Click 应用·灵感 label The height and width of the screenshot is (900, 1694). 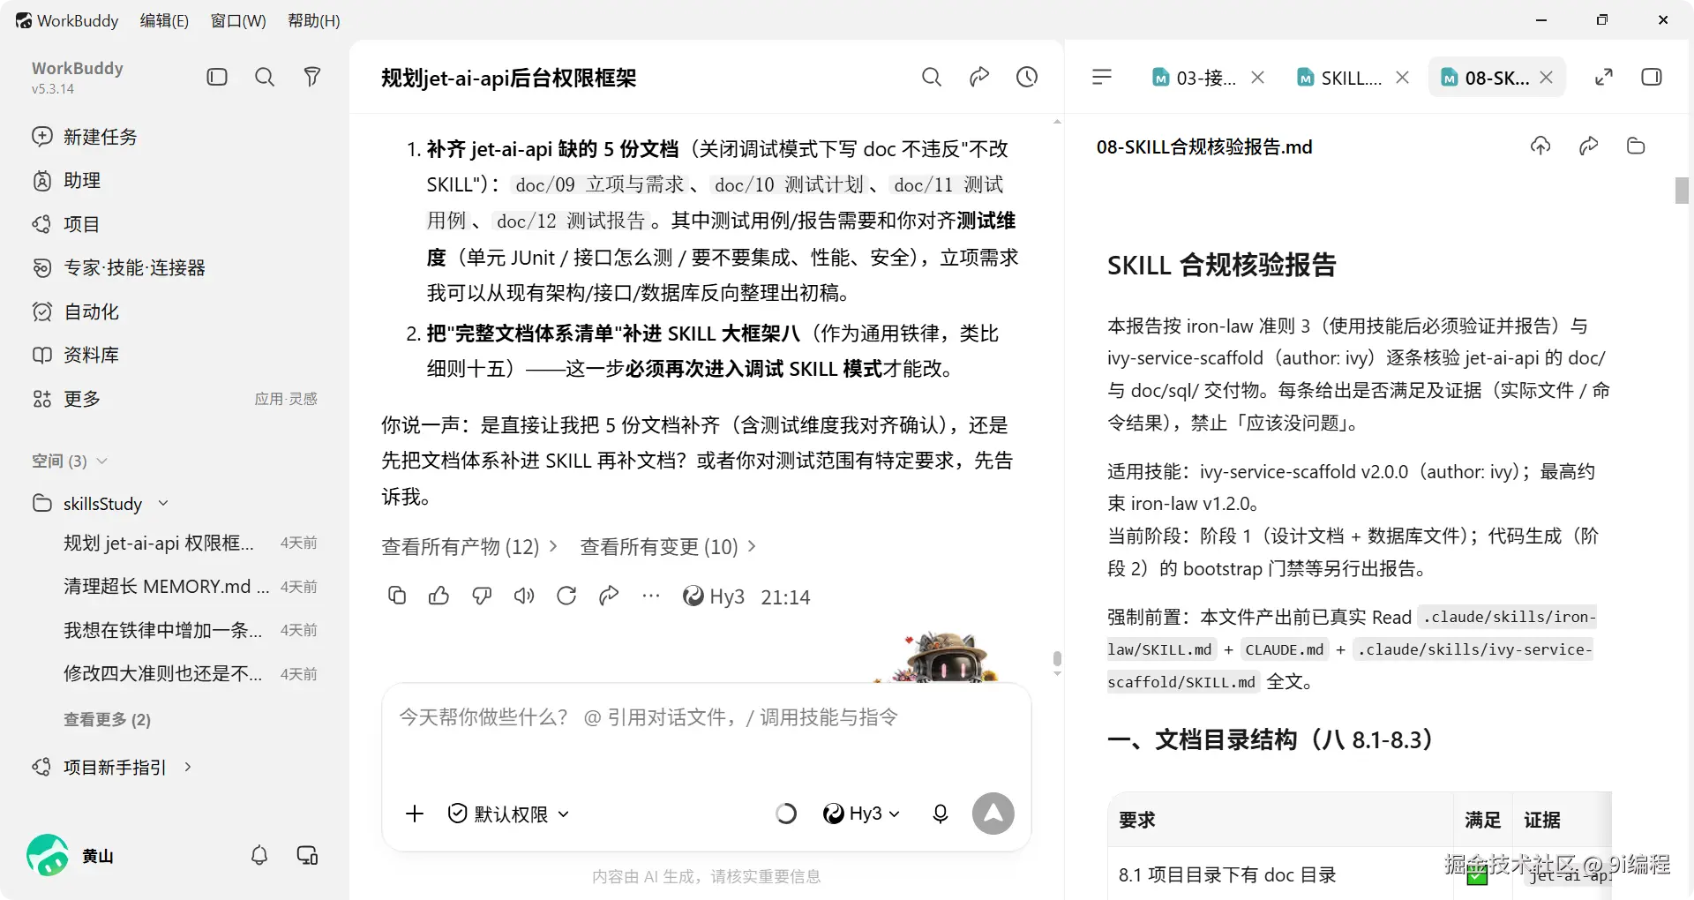pyautogui.click(x=286, y=399)
